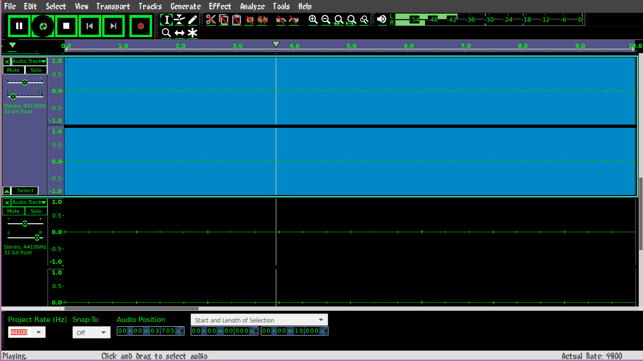This screenshot has height=361, width=643.
Task: Adjust first track pan slider
Action: coord(13,96)
